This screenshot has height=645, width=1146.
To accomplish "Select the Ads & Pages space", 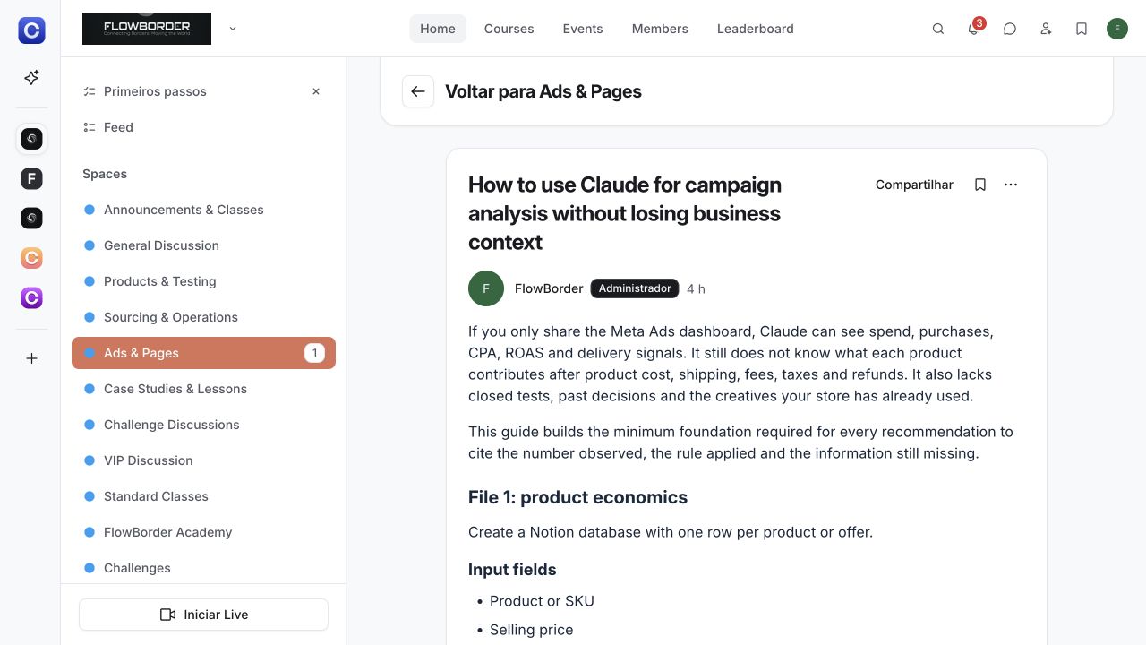I will [x=203, y=353].
